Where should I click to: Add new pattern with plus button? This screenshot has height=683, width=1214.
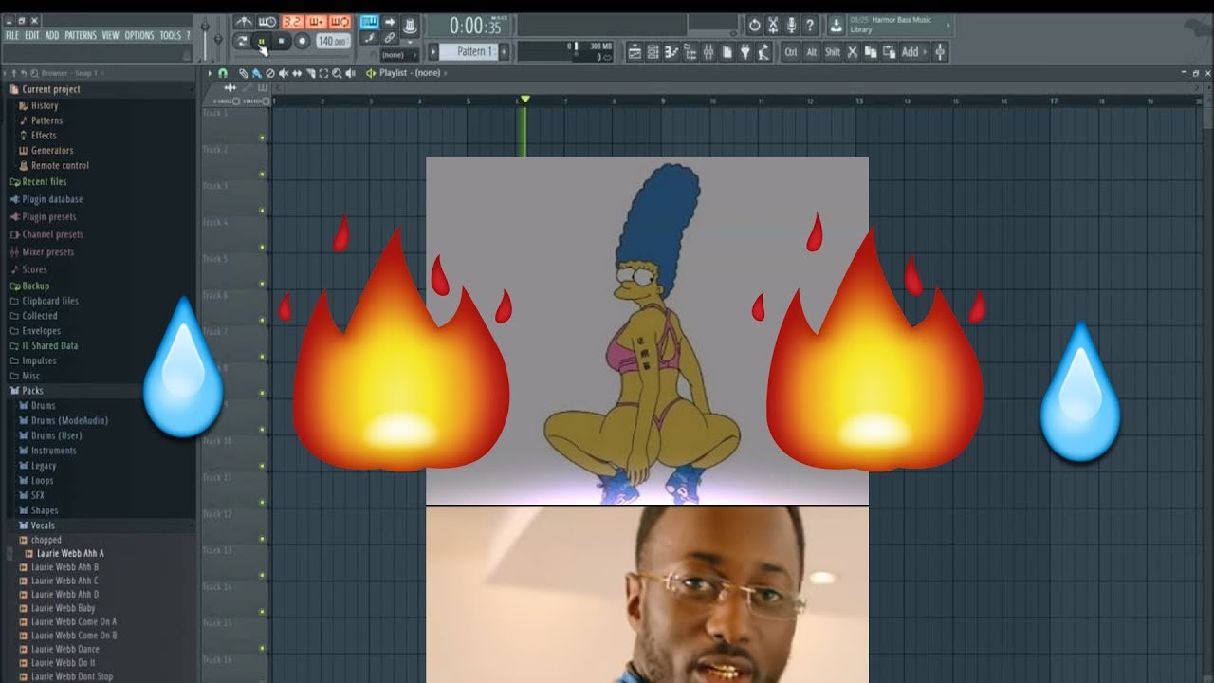tap(504, 51)
